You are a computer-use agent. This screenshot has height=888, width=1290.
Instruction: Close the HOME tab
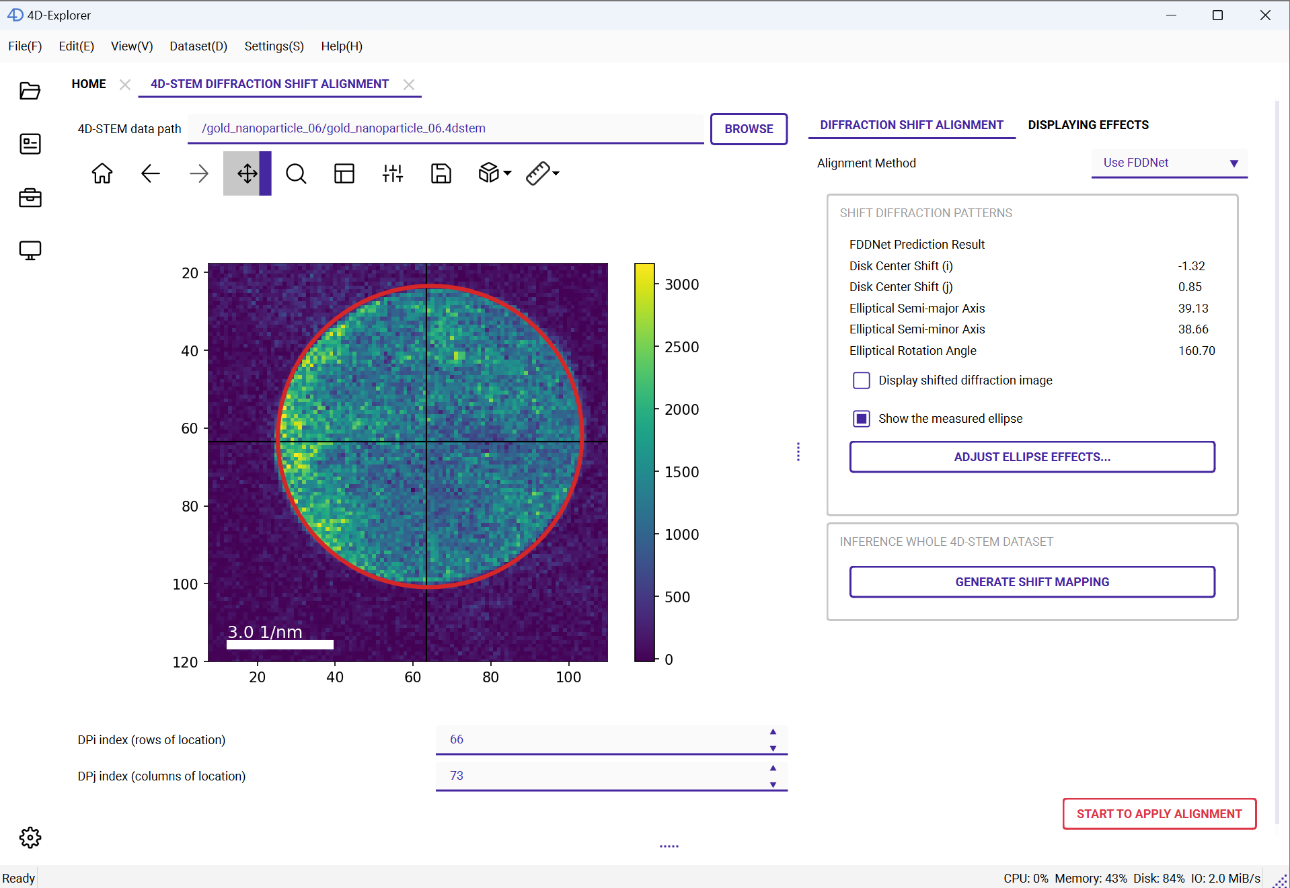tap(125, 84)
